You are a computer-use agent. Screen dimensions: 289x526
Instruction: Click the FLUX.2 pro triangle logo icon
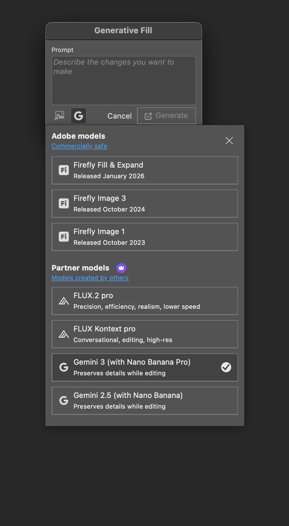64,301
